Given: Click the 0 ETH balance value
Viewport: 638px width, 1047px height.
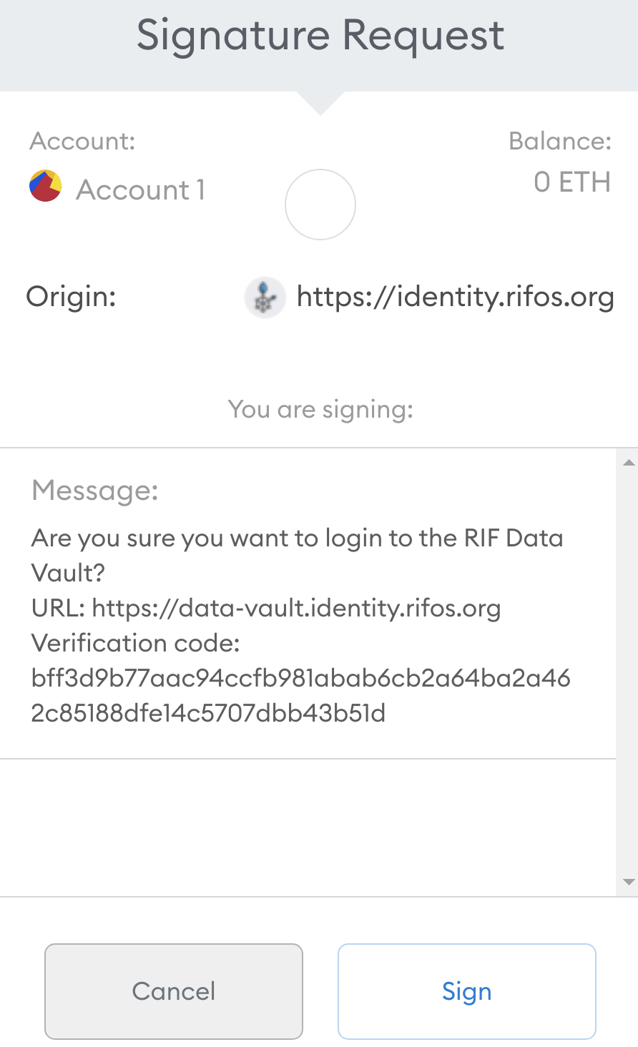Looking at the screenshot, I should [571, 182].
